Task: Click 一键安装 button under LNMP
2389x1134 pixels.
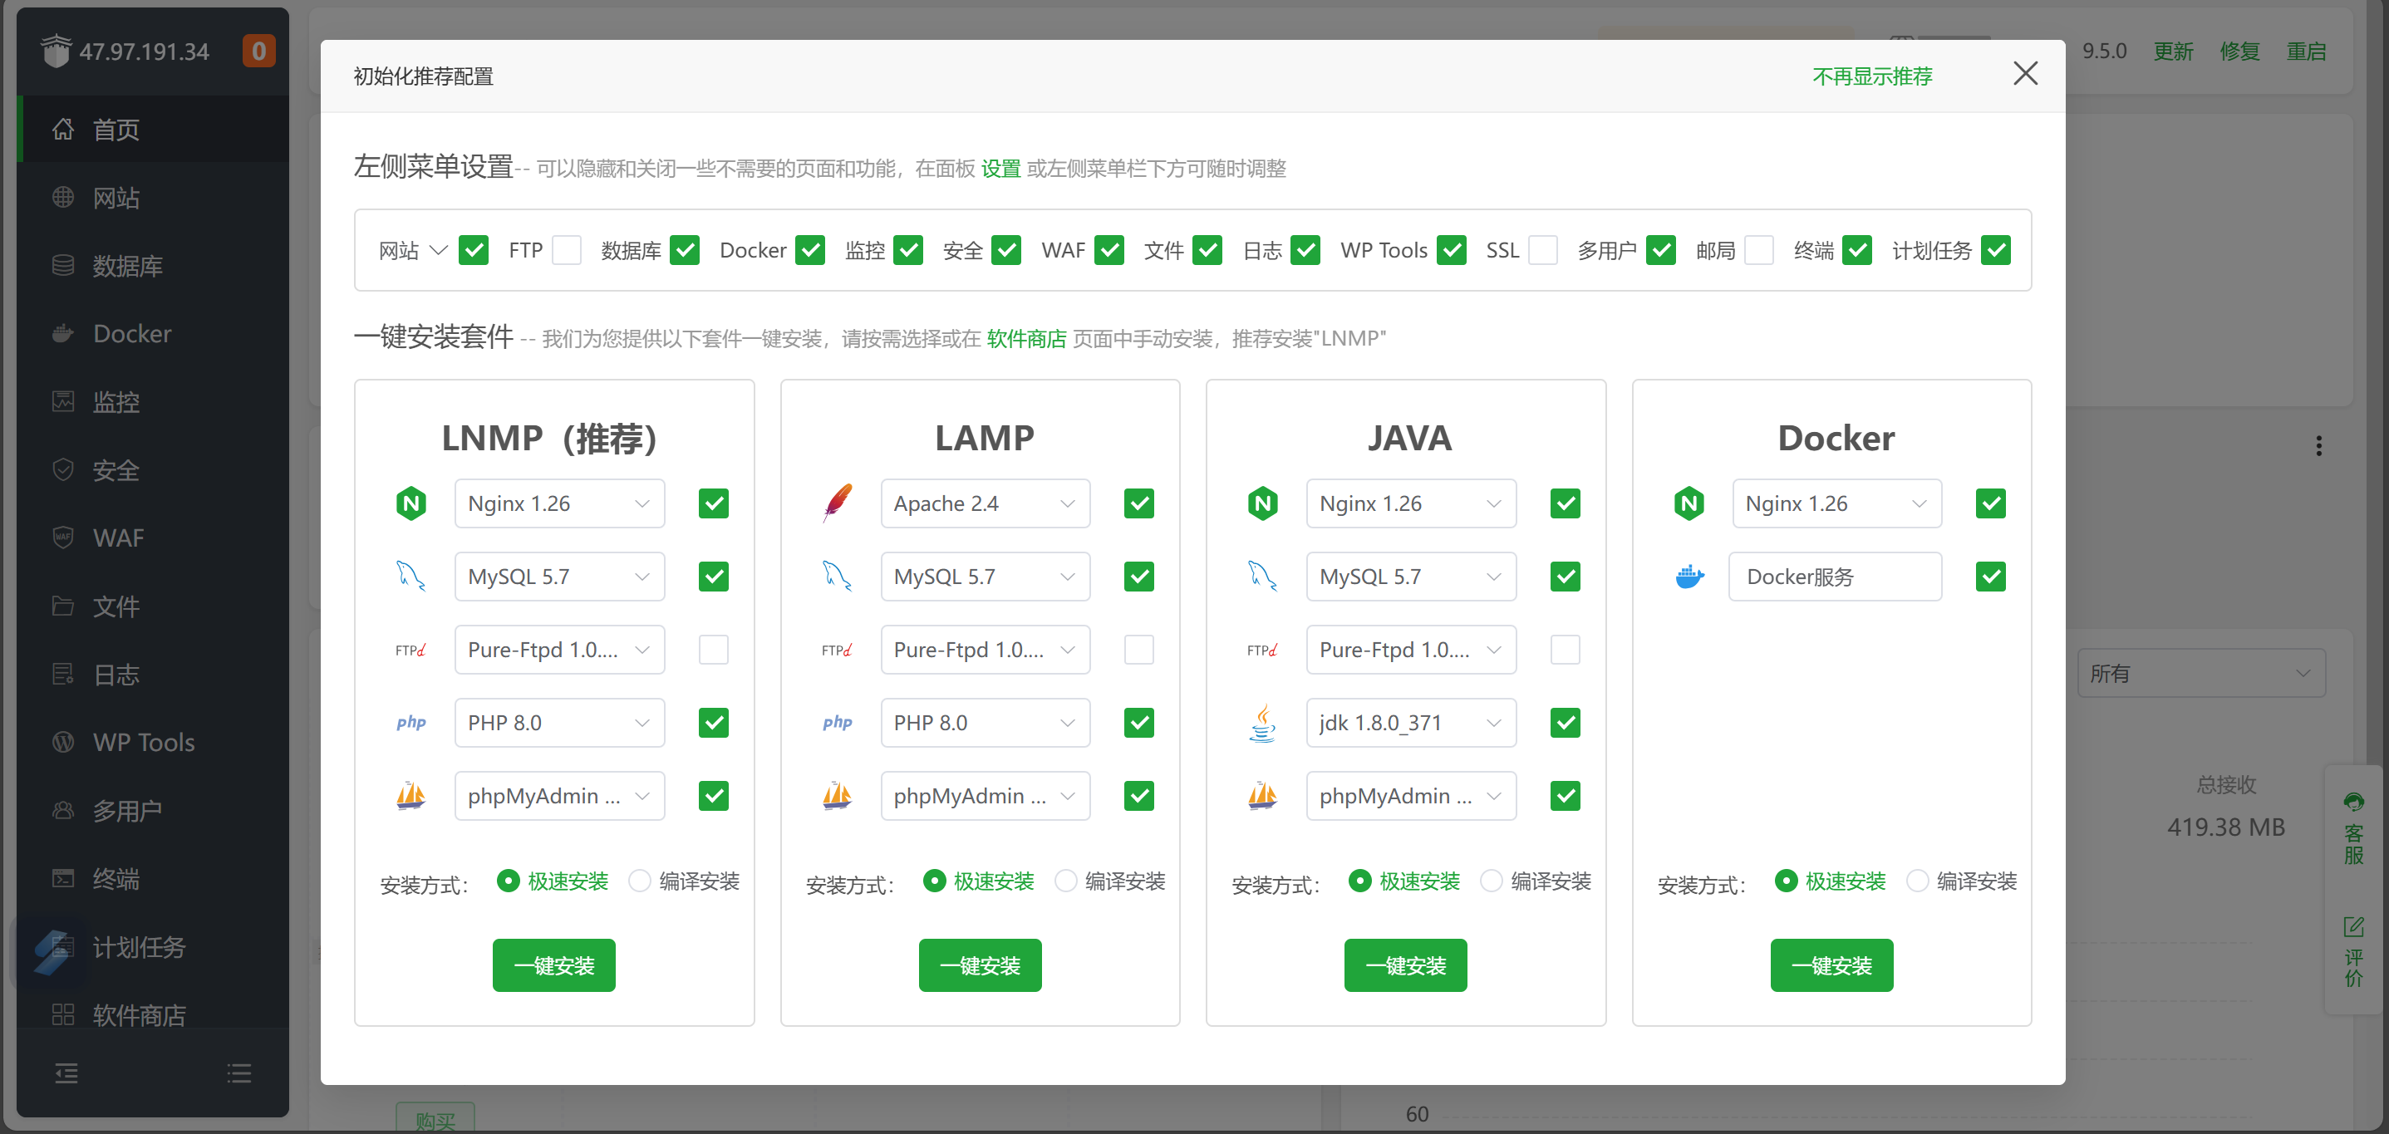Action: tap(553, 965)
